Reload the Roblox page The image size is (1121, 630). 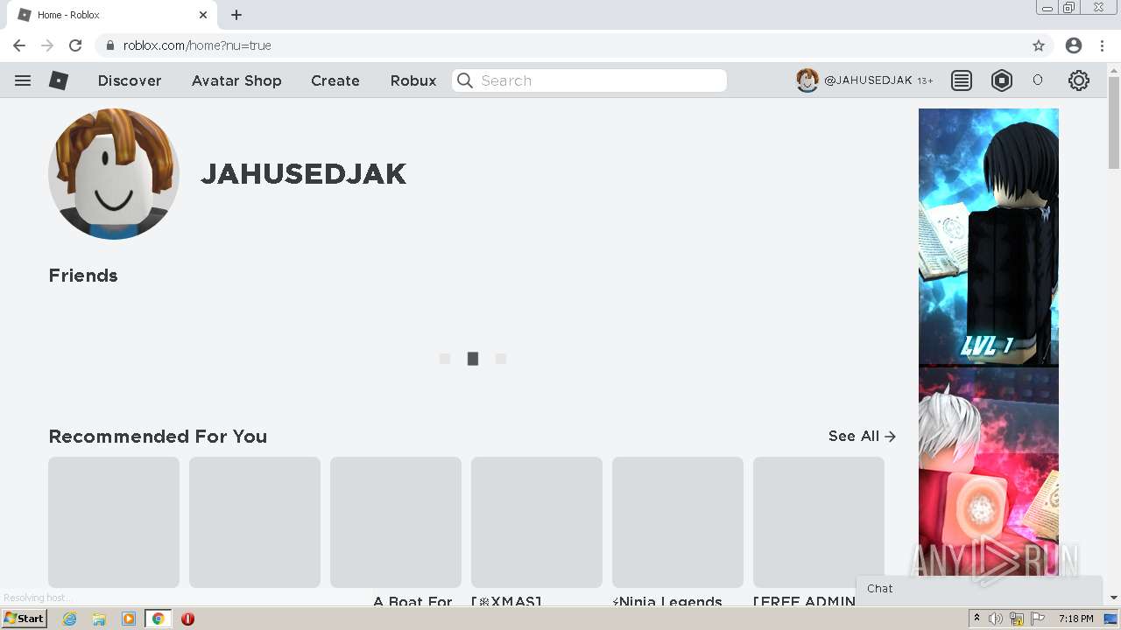click(x=75, y=45)
